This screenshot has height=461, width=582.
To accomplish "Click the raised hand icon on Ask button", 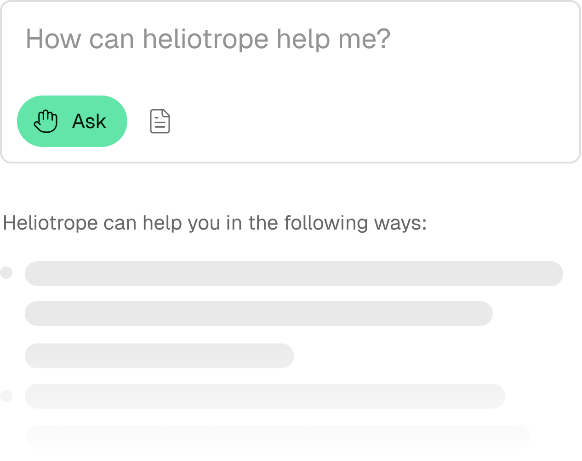I will pyautogui.click(x=46, y=122).
